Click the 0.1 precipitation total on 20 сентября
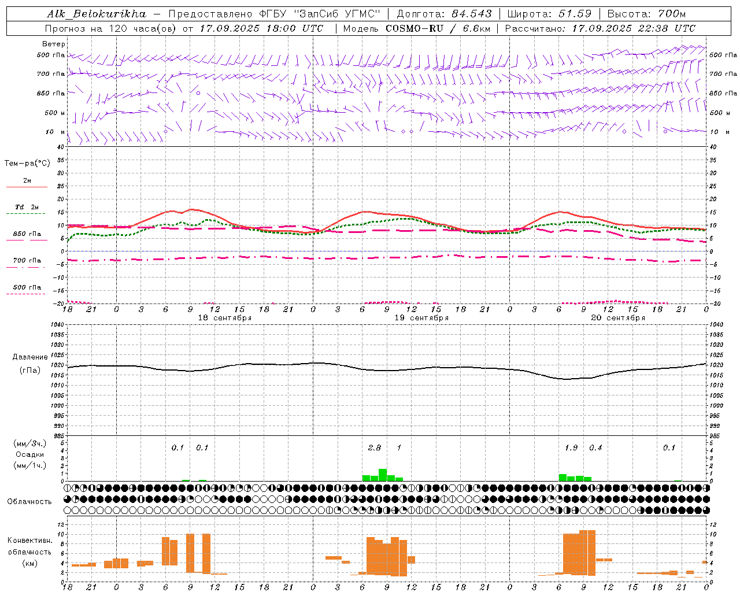The image size is (740, 592). click(669, 447)
